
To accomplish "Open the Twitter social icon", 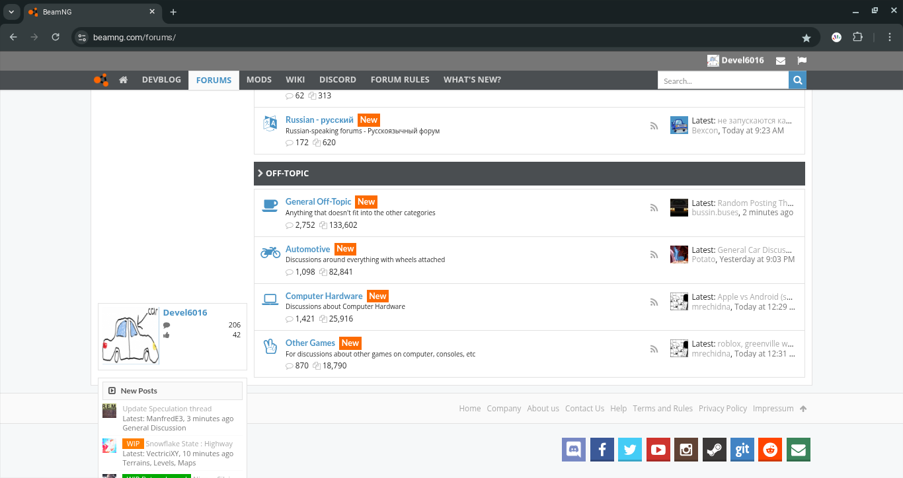I will [630, 450].
